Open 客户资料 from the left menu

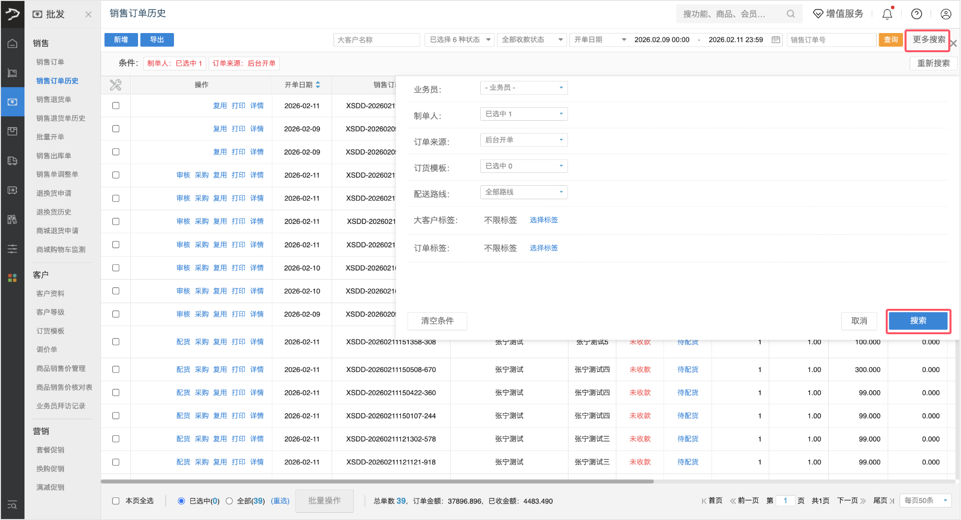(x=50, y=293)
